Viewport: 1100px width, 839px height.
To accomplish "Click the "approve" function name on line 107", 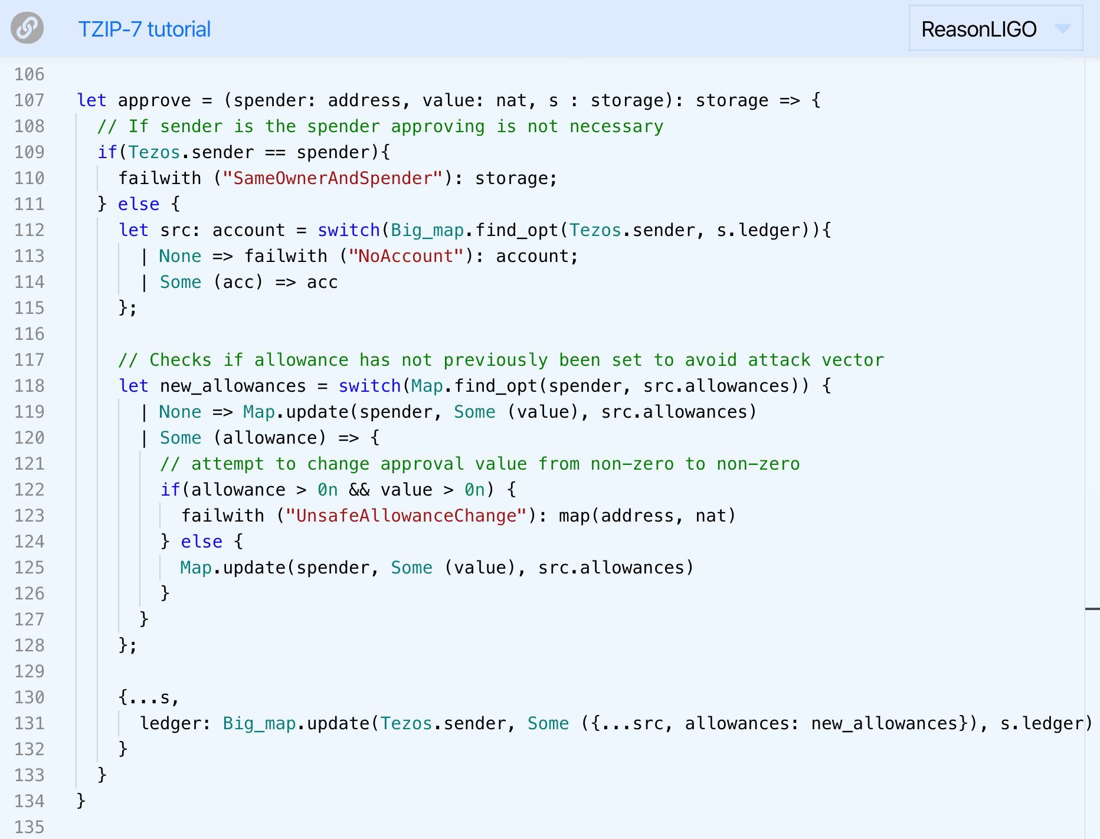I will (x=155, y=101).
